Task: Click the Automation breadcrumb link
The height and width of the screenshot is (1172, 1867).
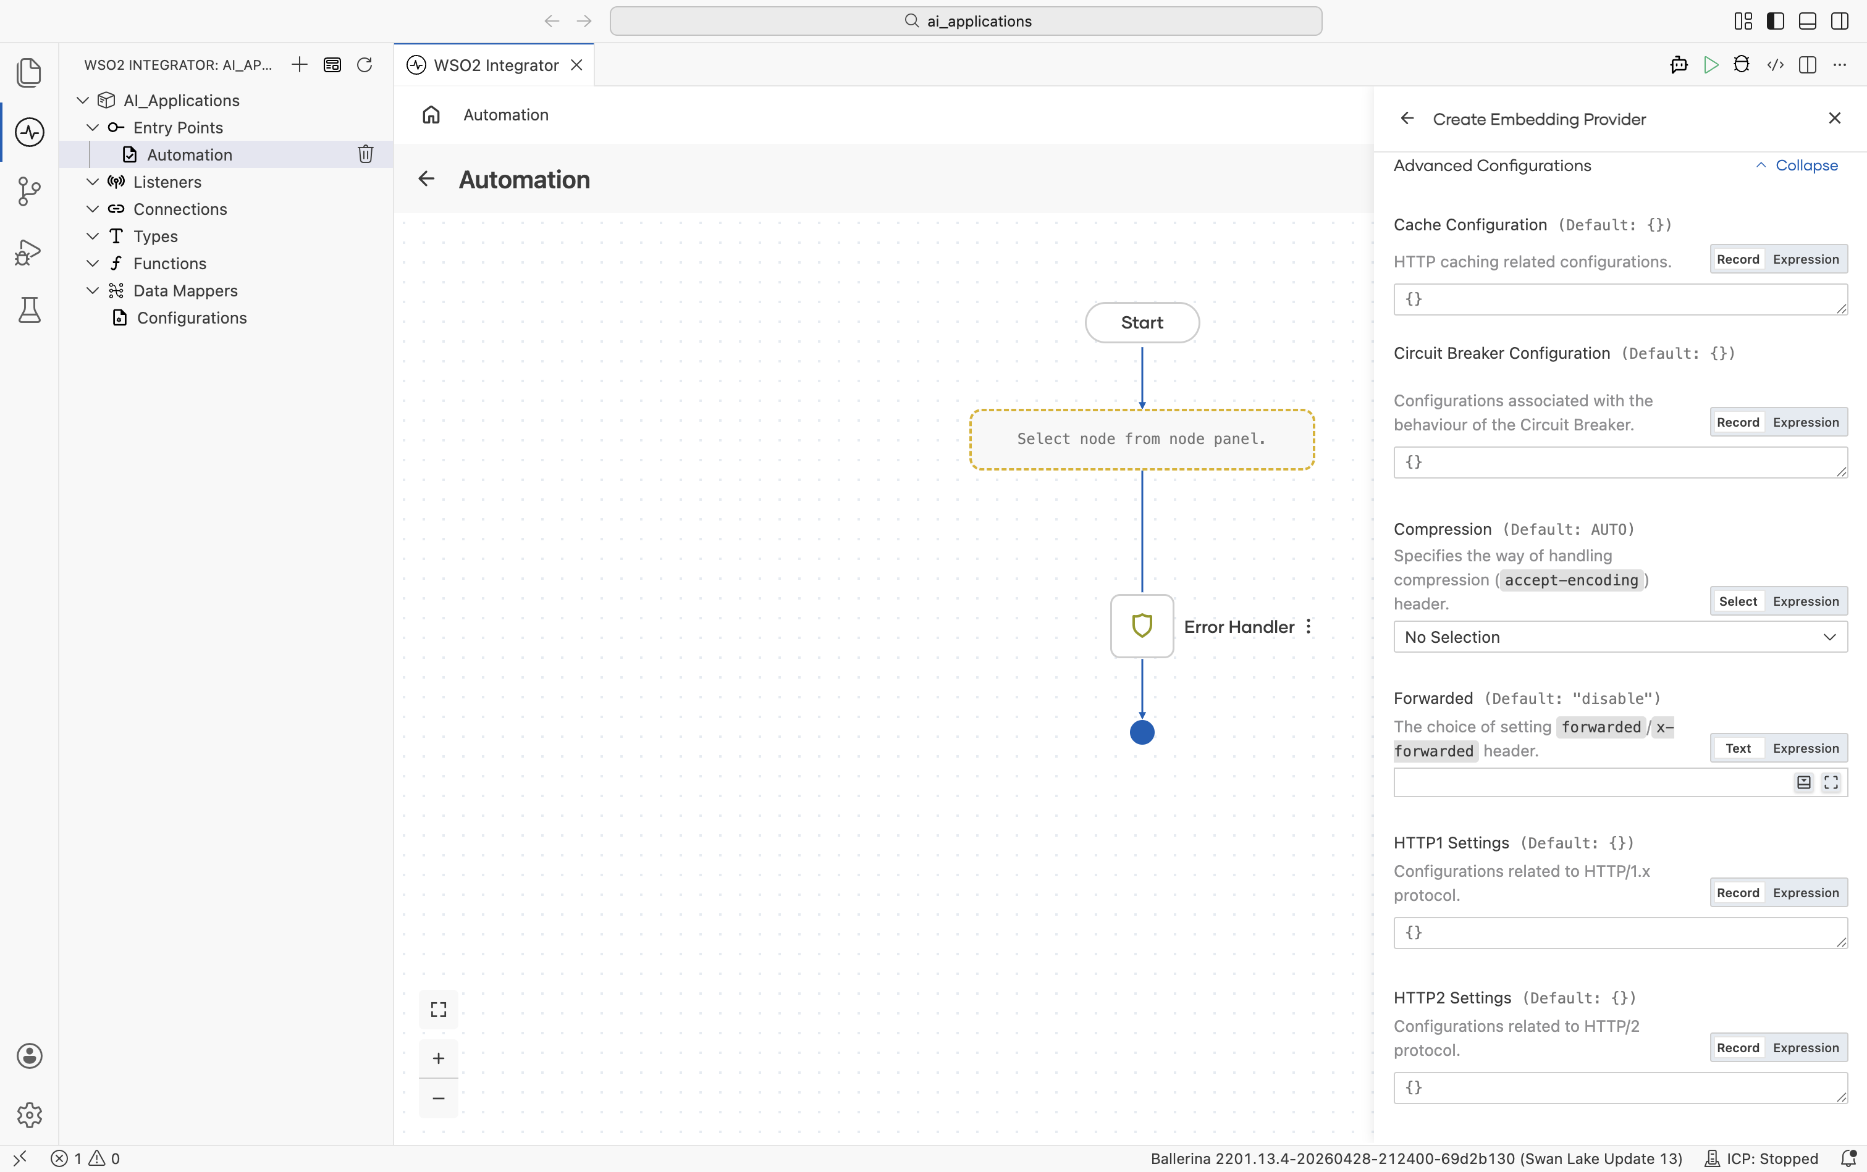Action: point(505,115)
